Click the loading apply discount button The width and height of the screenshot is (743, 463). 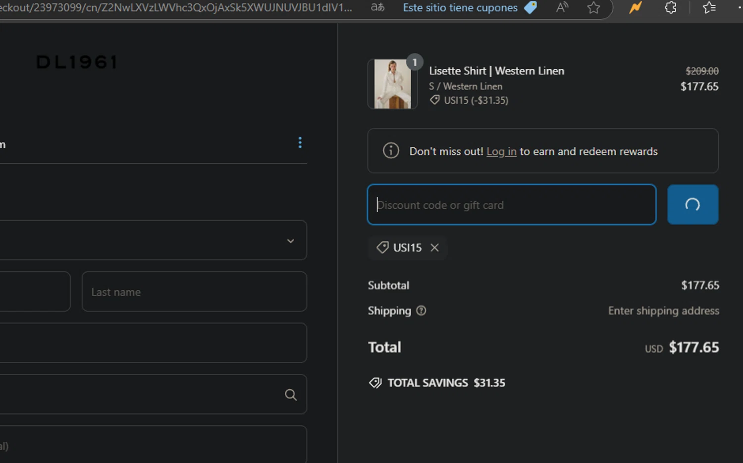(x=692, y=205)
